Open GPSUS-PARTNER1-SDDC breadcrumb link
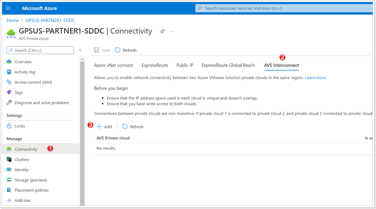Screen dimensions: 376x209 (x=50, y=20)
